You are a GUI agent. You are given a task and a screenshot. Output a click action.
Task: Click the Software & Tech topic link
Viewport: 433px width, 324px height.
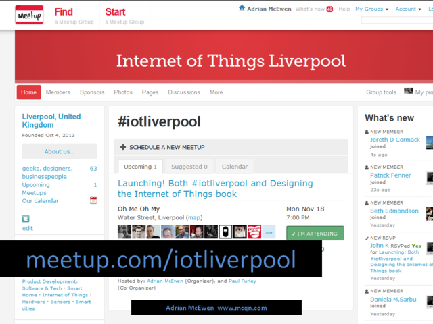(x=42, y=288)
